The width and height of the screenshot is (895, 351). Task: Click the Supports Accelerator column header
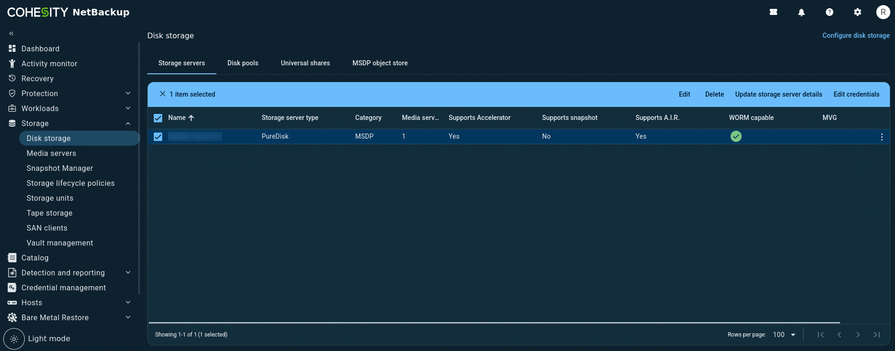[x=480, y=118]
